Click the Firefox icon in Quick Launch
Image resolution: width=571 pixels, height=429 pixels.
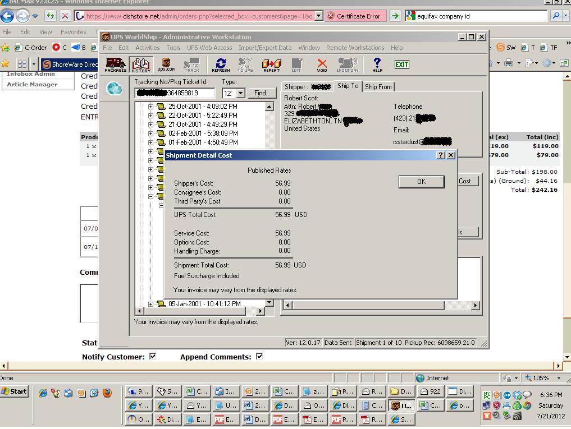(x=107, y=393)
